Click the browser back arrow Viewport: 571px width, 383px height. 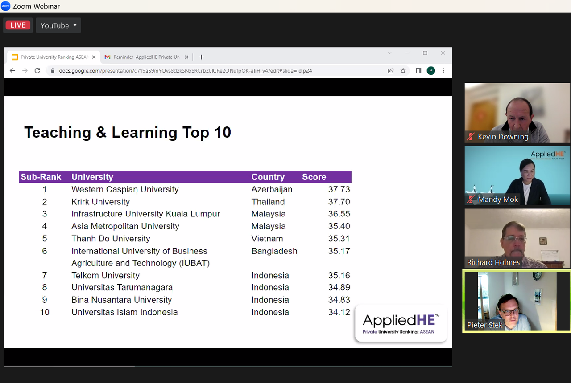coord(12,71)
